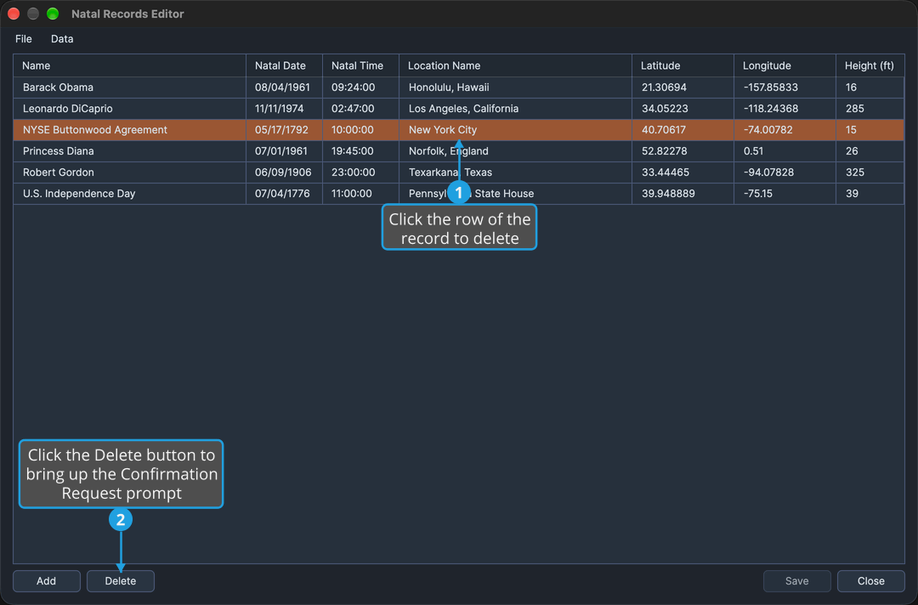Click the green zoom window button
This screenshot has width=918, height=605.
point(53,14)
